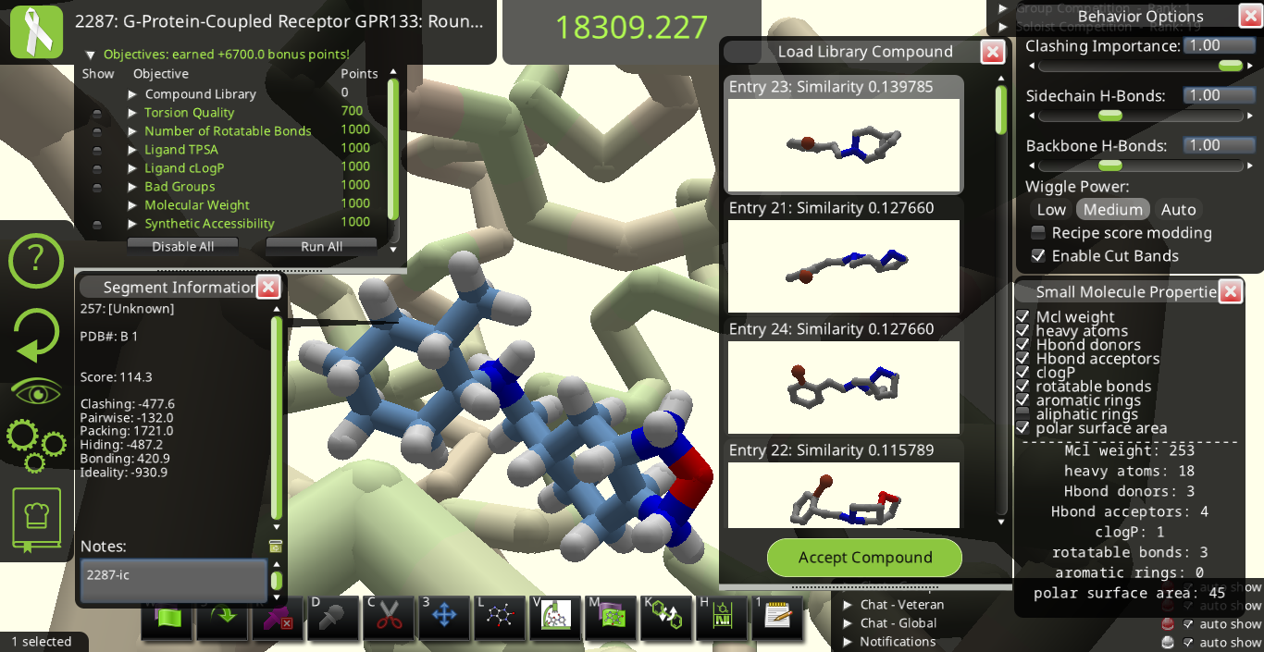The image size is (1264, 652).
Task: Select the red scissors cut tool
Action: tap(389, 616)
